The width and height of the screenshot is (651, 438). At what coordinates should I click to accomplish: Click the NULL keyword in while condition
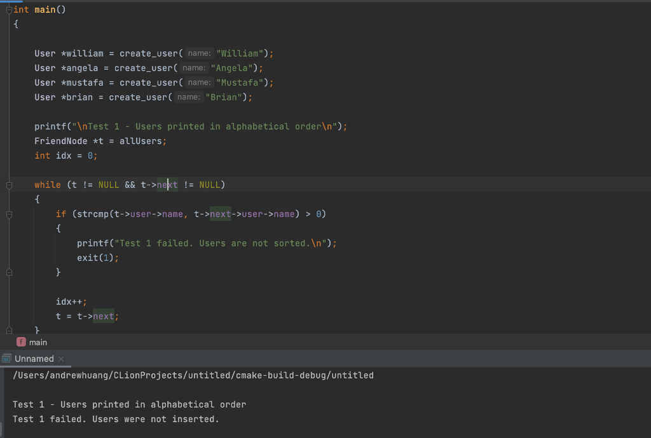click(x=108, y=185)
